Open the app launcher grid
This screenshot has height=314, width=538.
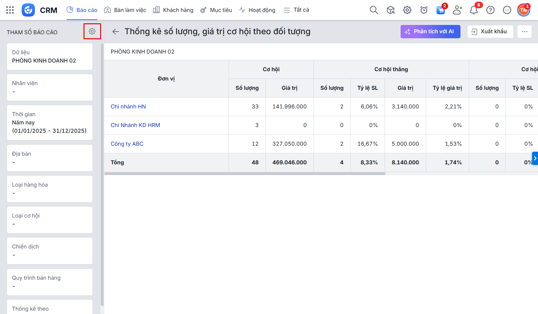10,10
